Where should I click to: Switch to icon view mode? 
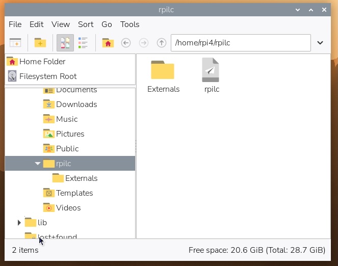[65, 43]
